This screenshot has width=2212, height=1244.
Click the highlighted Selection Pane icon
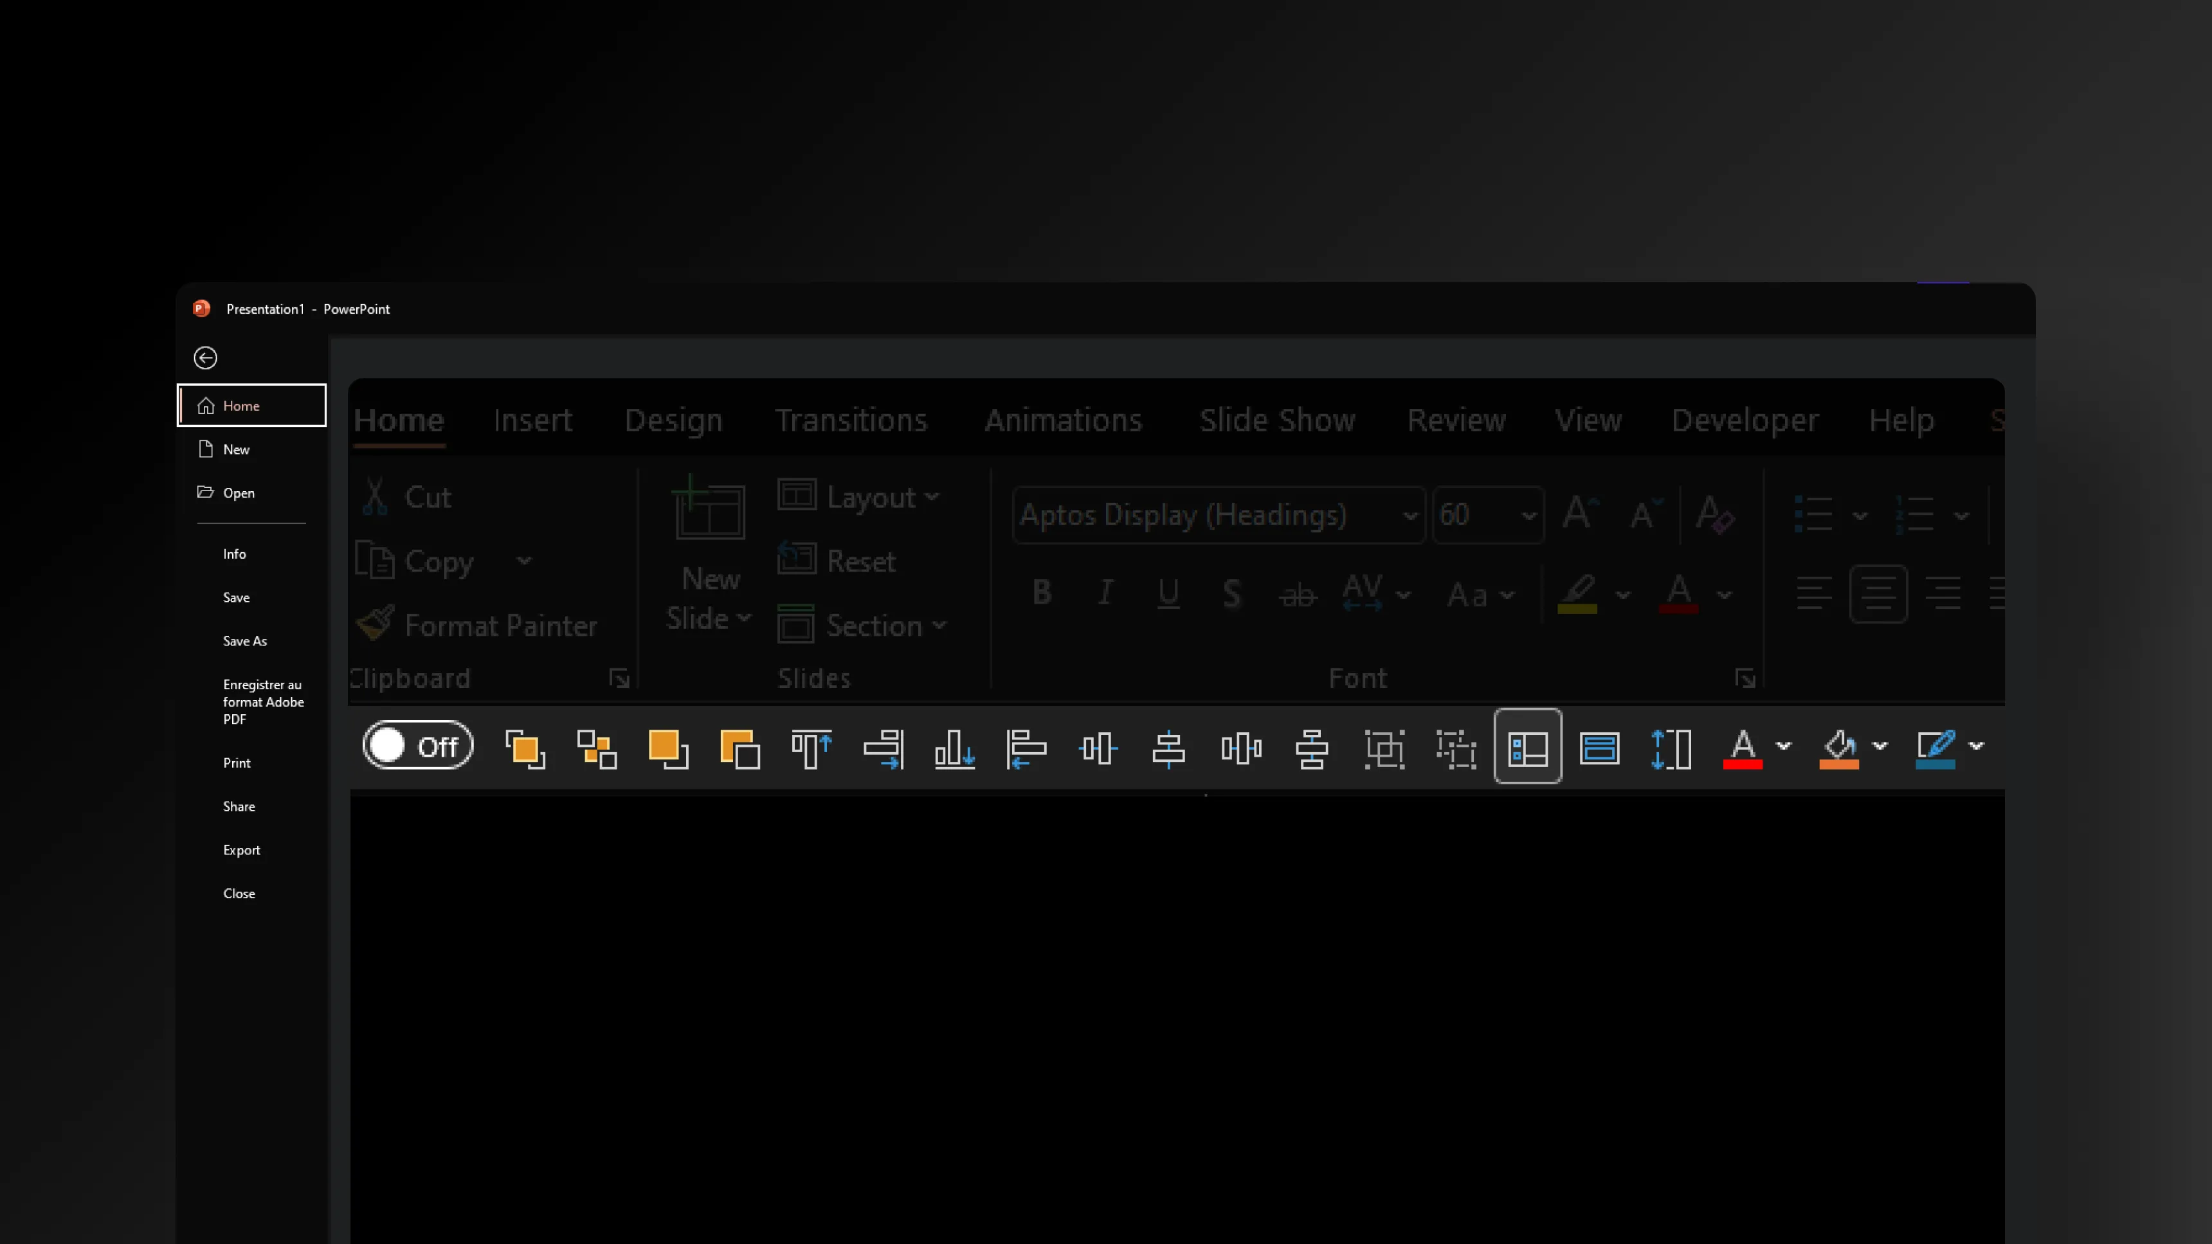tap(1528, 748)
